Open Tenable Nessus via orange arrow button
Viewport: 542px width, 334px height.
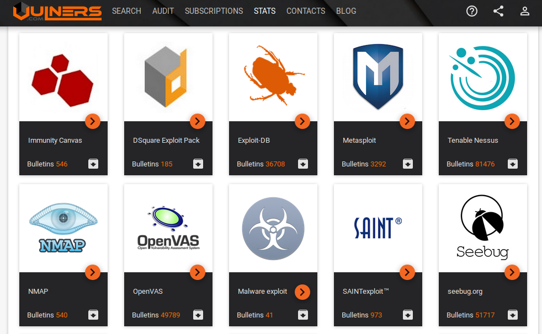tap(512, 121)
